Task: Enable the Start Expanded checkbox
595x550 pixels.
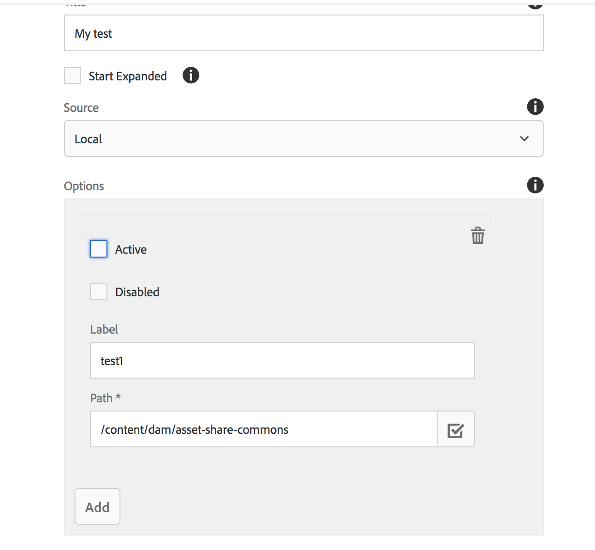Action: 72,75
